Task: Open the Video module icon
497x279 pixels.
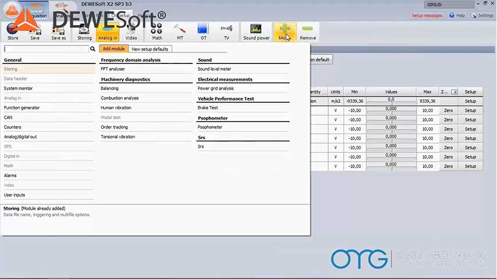Action: point(131,31)
